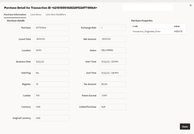Select the Original Currency field
The image size is (194, 134).
(52, 118)
